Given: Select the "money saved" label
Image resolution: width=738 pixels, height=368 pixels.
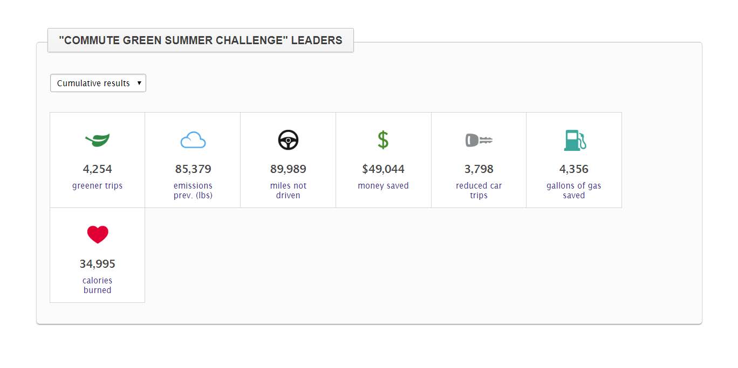Looking at the screenshot, I should click(x=383, y=186).
